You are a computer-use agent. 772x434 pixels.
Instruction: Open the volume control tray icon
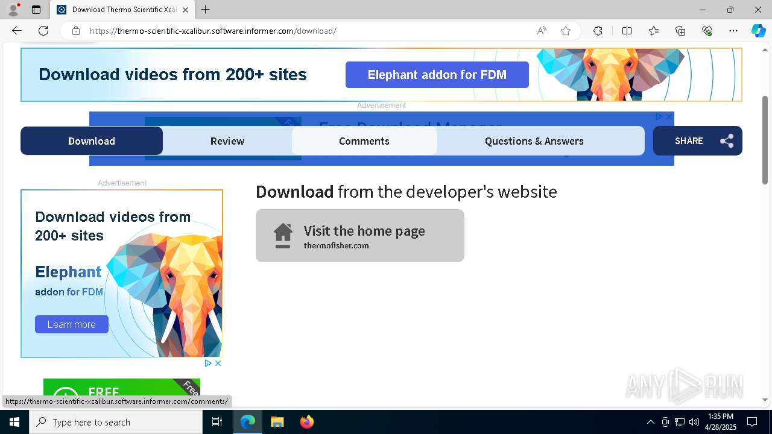pyautogui.click(x=694, y=422)
